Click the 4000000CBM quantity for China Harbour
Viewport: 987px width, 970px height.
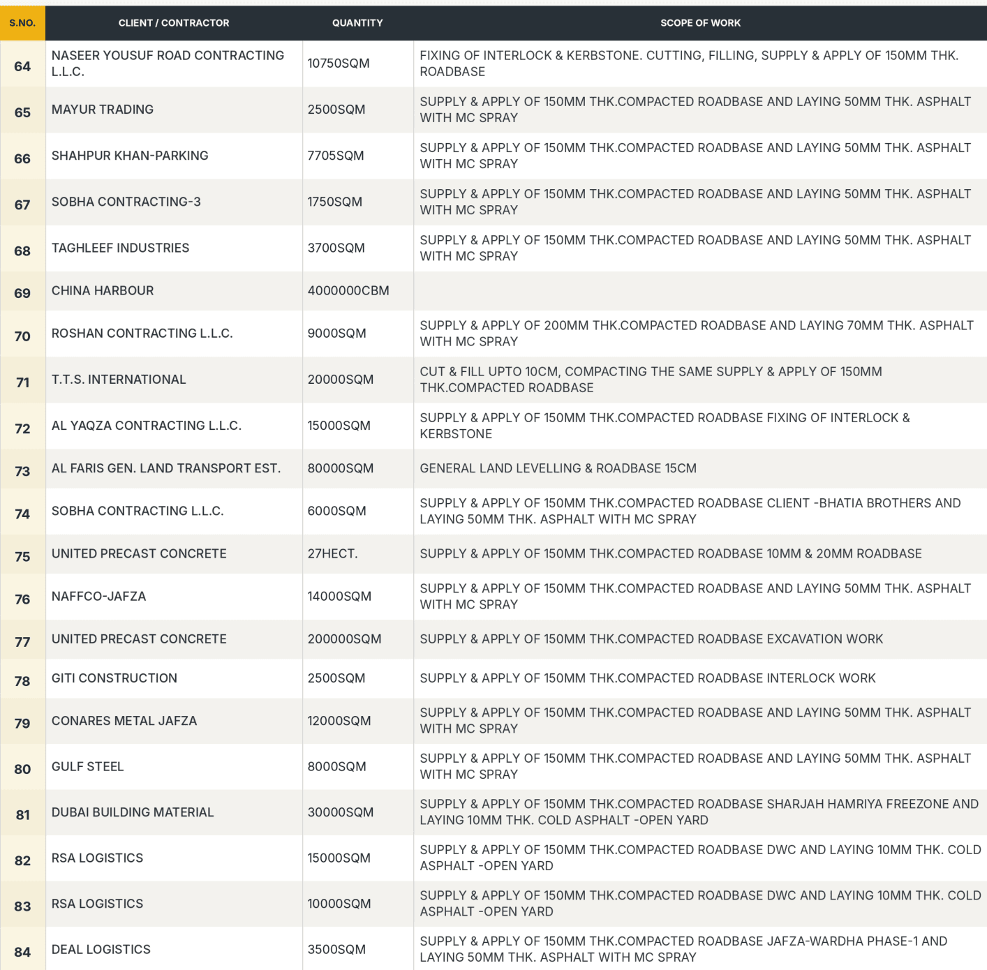[348, 290]
